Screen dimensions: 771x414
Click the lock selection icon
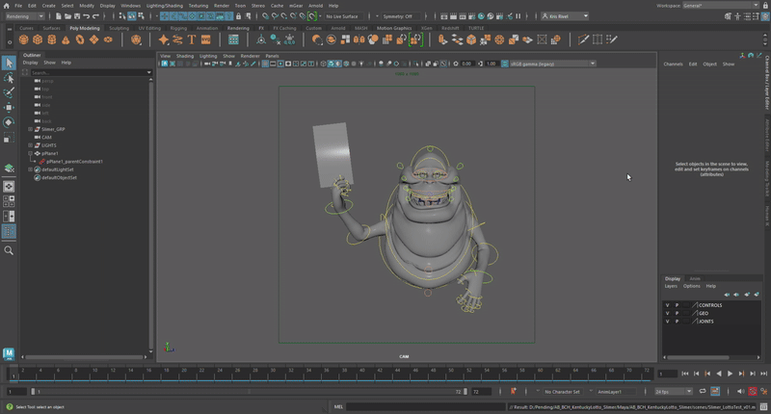click(x=238, y=16)
